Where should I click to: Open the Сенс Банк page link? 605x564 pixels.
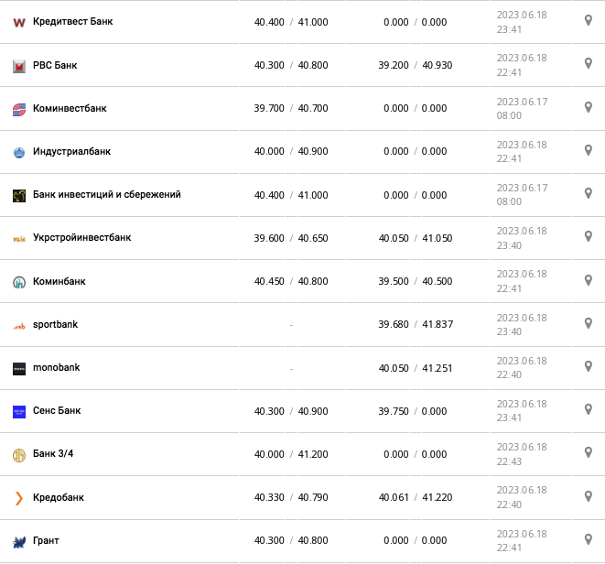pos(57,411)
